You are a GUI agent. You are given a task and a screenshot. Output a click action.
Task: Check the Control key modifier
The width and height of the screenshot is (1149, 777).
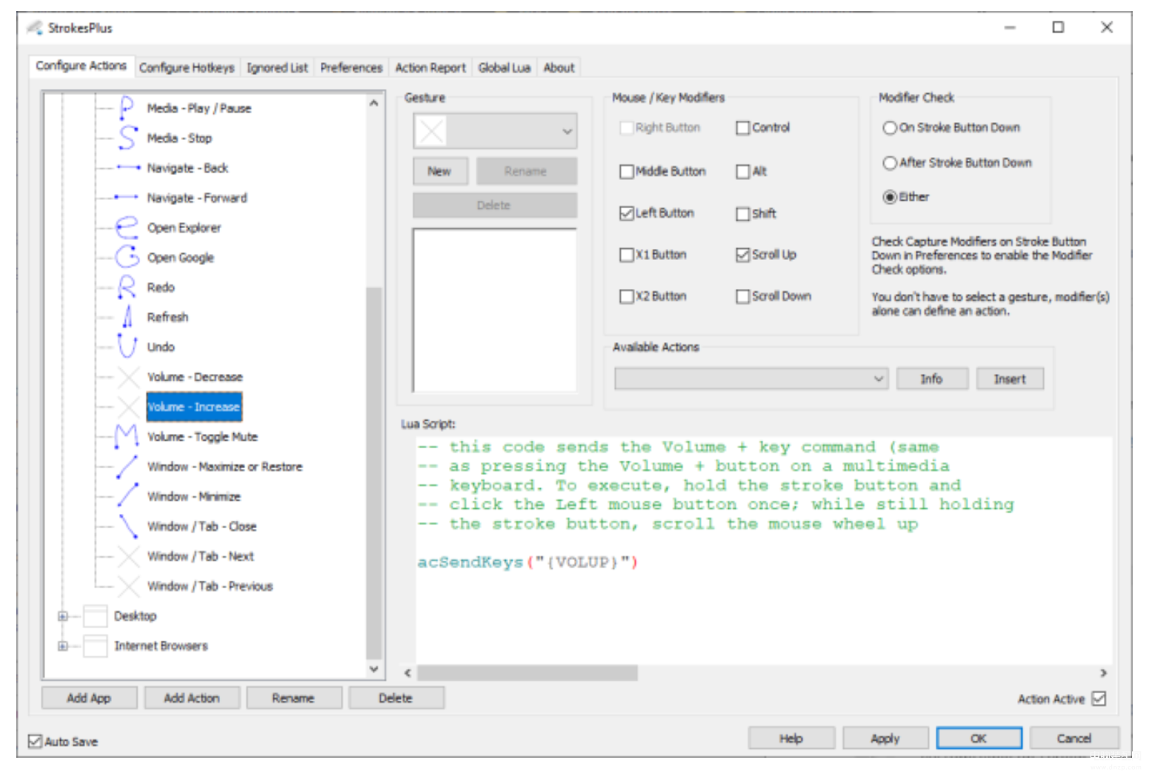pyautogui.click(x=743, y=128)
